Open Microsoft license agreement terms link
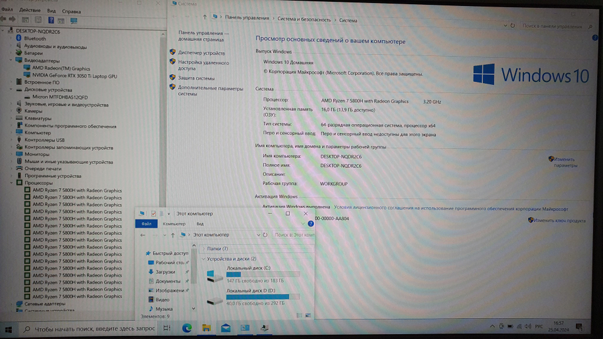The width and height of the screenshot is (603, 339). [x=450, y=208]
